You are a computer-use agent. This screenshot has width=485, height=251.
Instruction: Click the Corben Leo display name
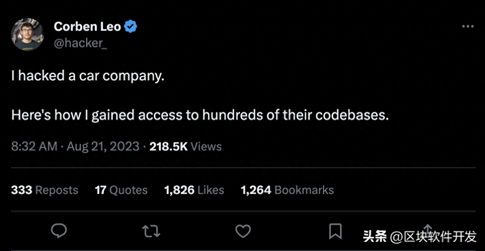(87, 27)
